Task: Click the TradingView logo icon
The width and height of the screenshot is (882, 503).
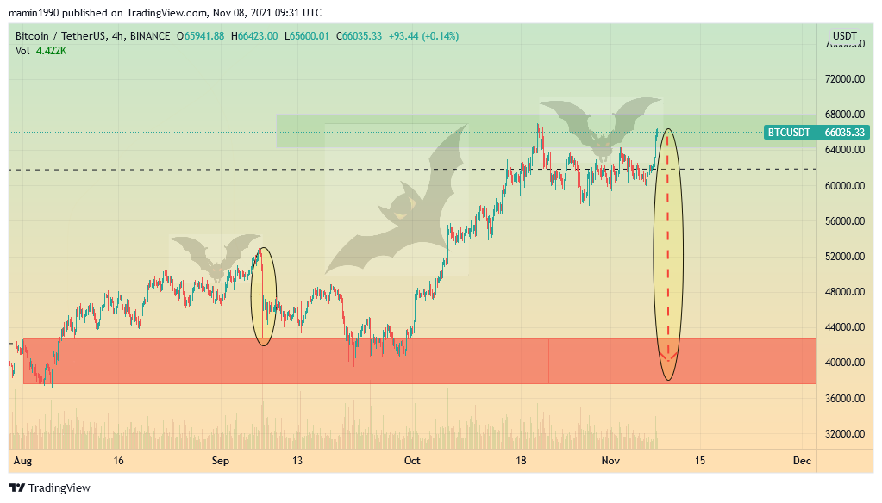Action: (x=17, y=487)
